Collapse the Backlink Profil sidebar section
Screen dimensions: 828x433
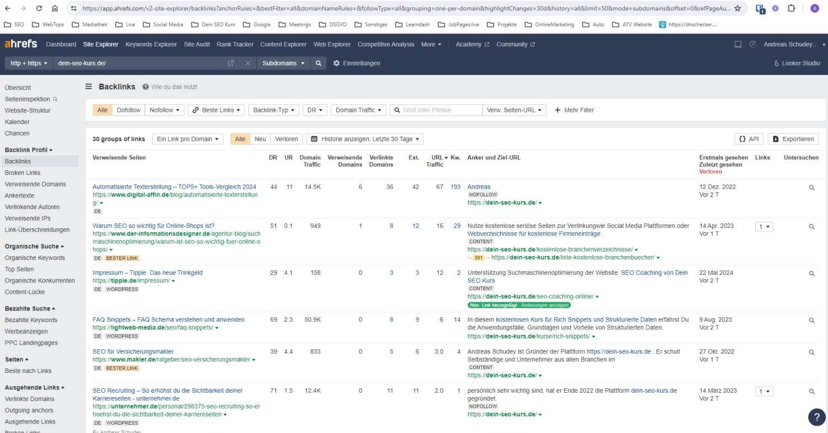click(29, 150)
